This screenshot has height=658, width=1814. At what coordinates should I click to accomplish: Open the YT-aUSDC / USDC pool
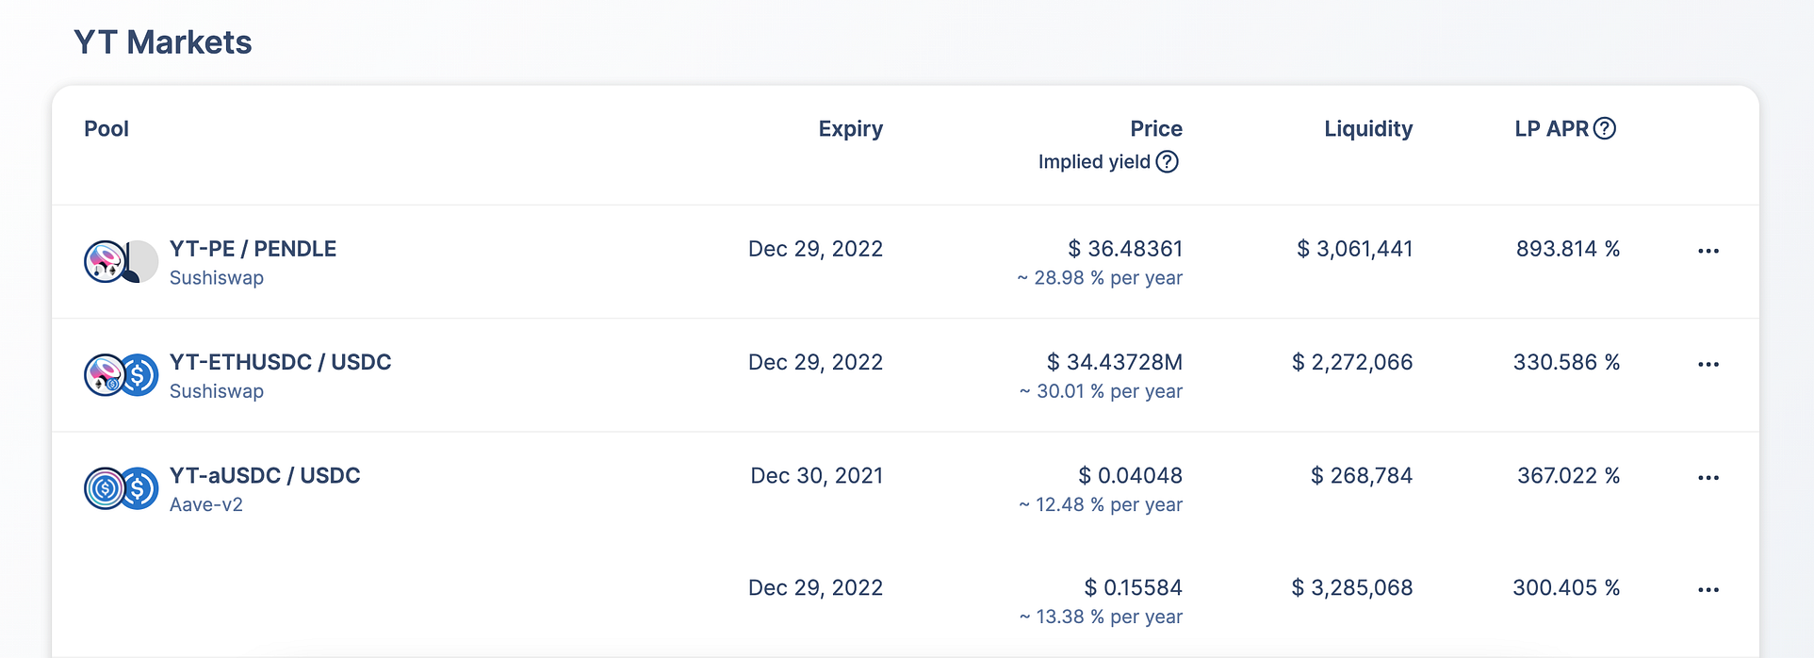[265, 475]
